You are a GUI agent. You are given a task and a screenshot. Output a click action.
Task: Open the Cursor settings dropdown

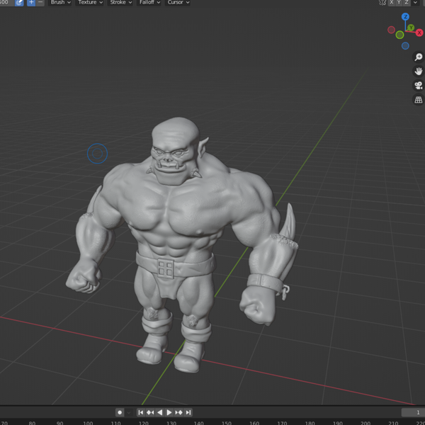178,3
